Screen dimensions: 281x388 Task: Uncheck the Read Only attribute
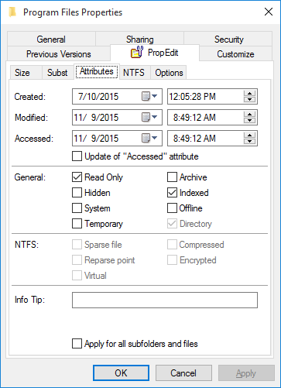click(x=77, y=177)
